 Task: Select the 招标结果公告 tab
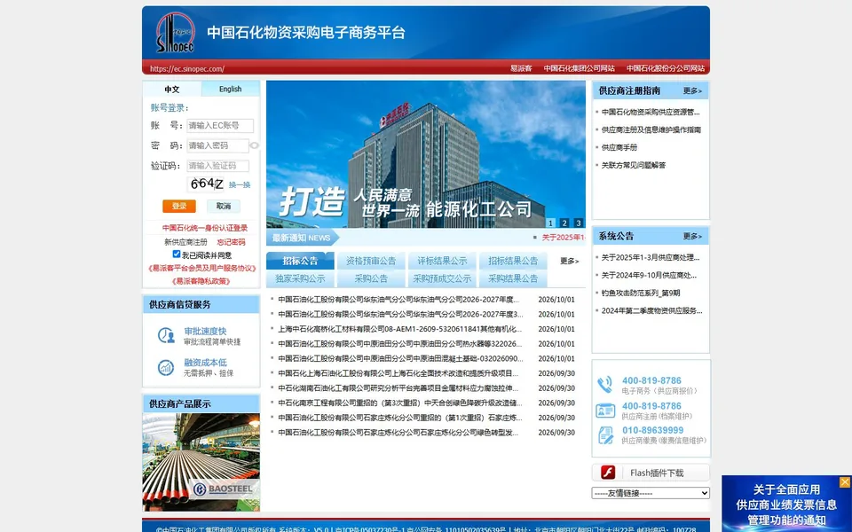(513, 261)
